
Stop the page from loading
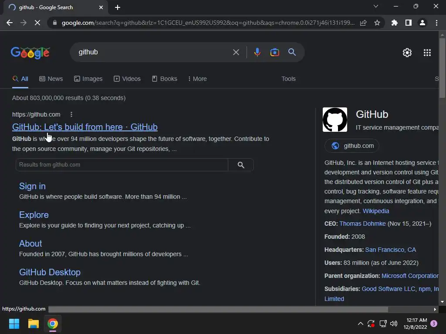37,23
